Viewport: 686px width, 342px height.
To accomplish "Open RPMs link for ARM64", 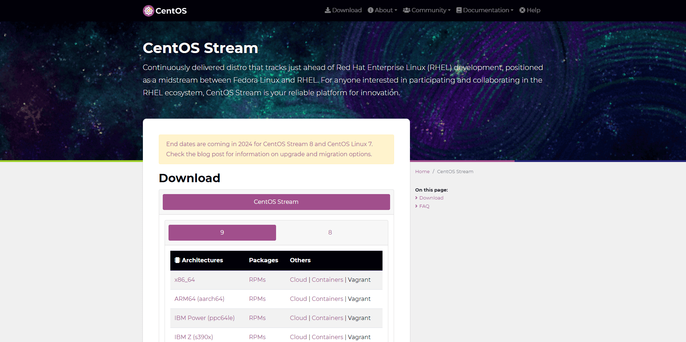I will click(x=257, y=299).
